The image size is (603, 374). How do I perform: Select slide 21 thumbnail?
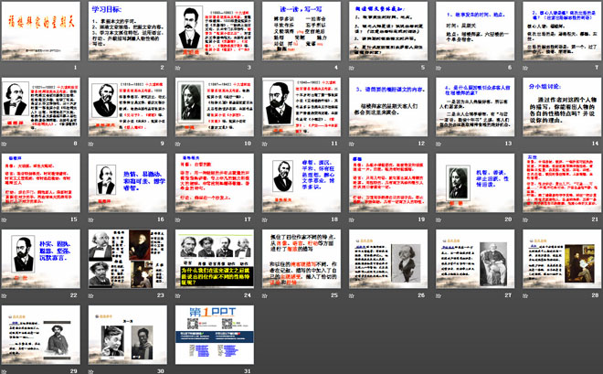pos(562,183)
